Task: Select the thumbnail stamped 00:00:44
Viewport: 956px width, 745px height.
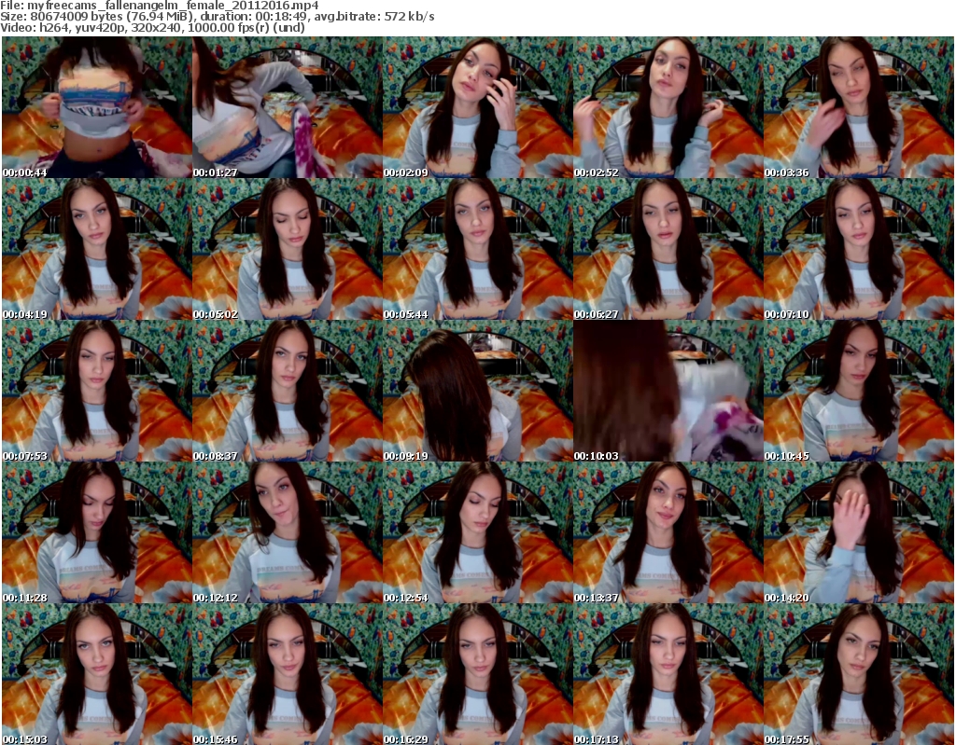Action: tap(97, 107)
